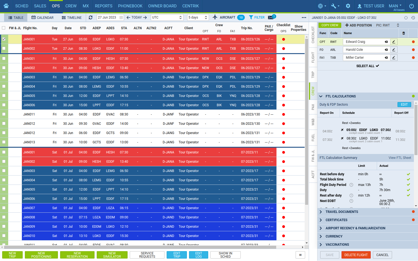Screen dimensions: 418x261
Task: Open the UTC timezone dropdown
Action: tap(167, 17)
